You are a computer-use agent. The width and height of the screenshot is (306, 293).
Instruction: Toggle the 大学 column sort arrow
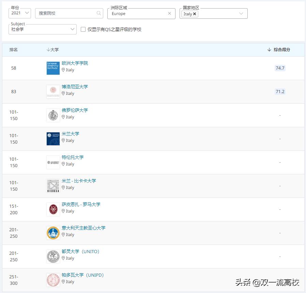pyautogui.click(x=48, y=49)
